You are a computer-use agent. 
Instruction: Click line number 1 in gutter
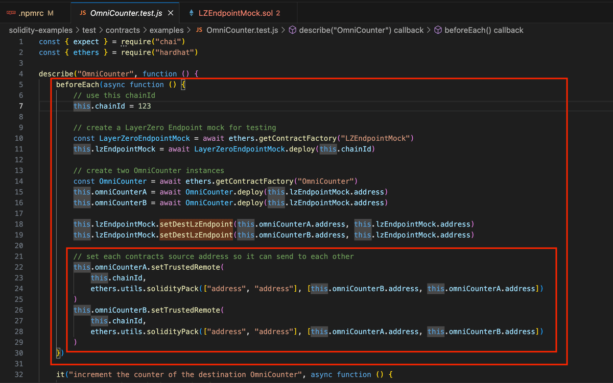(21, 41)
